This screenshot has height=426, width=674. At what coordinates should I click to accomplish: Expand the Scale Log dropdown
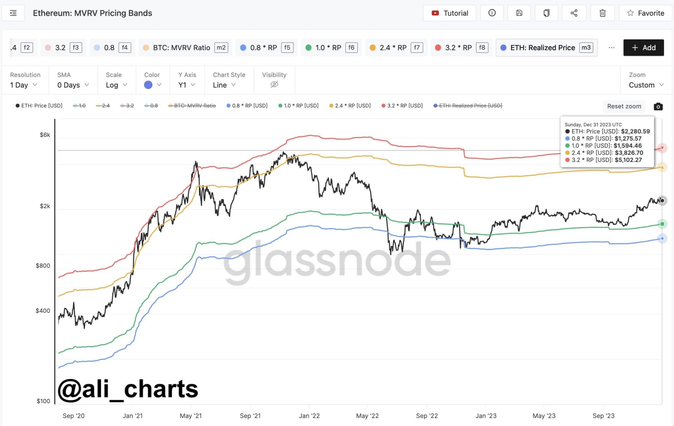pyautogui.click(x=116, y=85)
